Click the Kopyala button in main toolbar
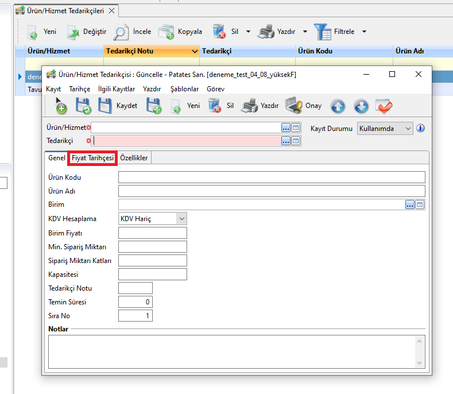 tap(181, 32)
